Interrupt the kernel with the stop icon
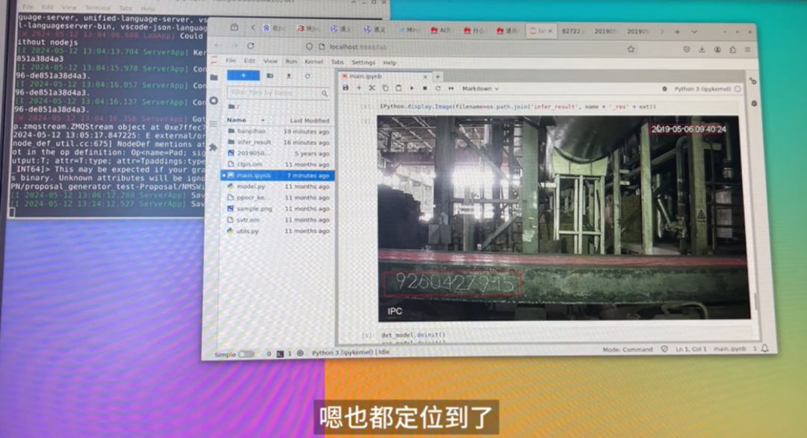 click(x=424, y=89)
